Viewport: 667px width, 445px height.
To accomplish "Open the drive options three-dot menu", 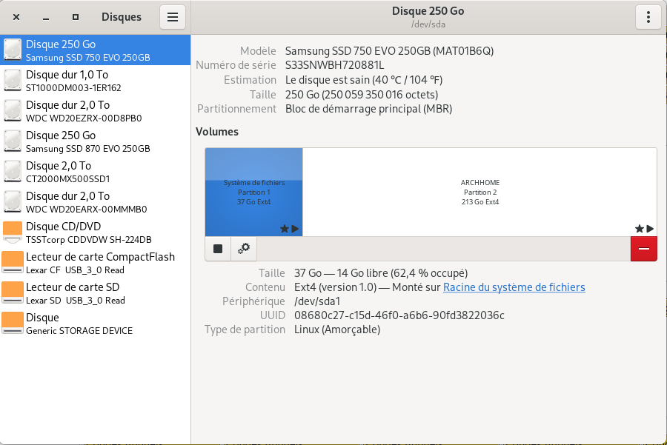I will coord(648,17).
